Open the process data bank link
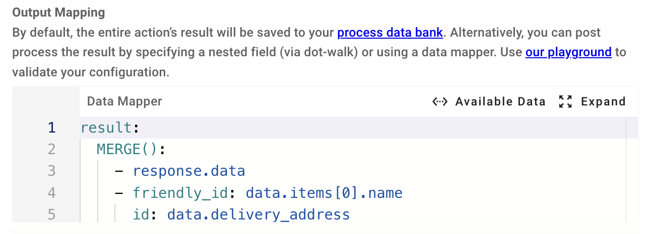Image resolution: width=652 pixels, height=234 pixels. pos(390,33)
